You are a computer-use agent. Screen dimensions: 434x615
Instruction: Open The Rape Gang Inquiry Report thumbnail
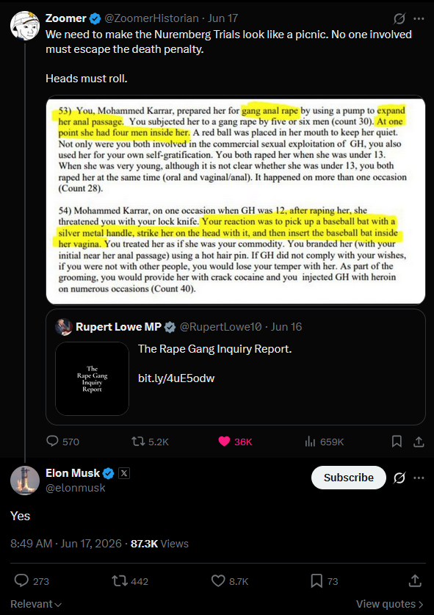point(92,378)
